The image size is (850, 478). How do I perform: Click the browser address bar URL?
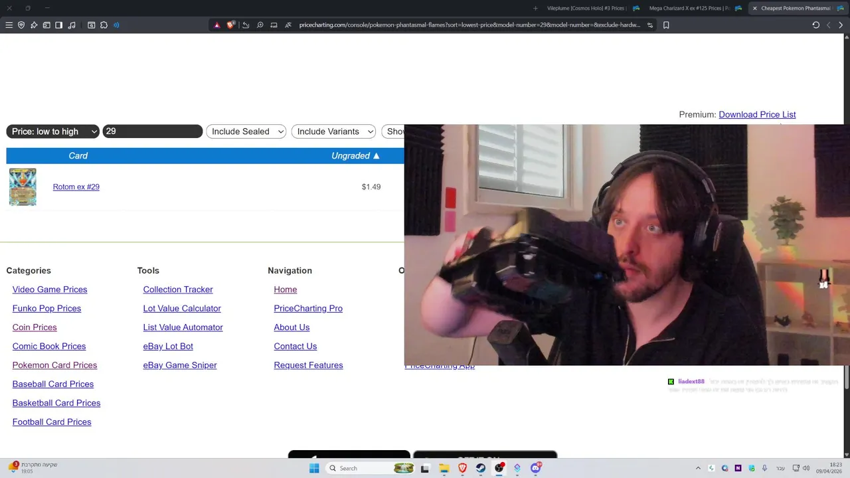point(469,25)
